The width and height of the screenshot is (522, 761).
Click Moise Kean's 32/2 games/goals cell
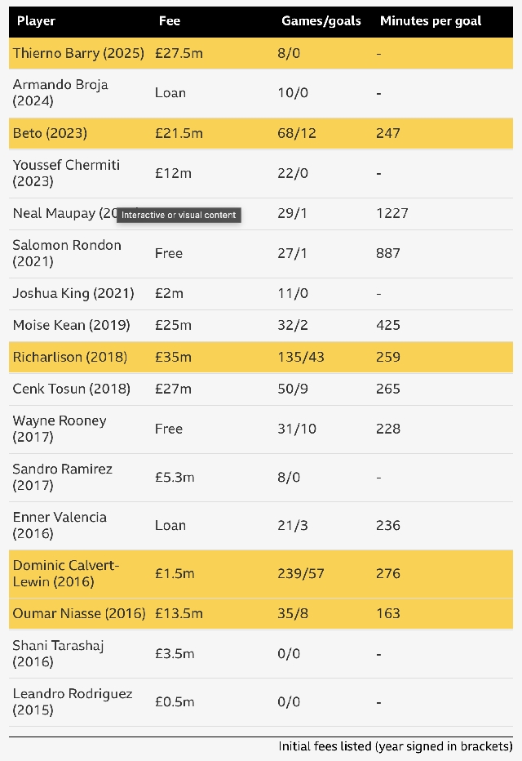click(x=293, y=325)
